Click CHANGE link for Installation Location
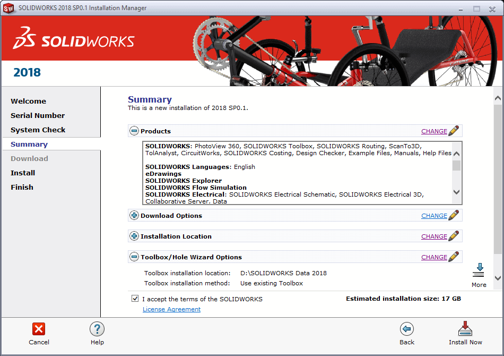This screenshot has height=356, width=504. pyautogui.click(x=434, y=236)
